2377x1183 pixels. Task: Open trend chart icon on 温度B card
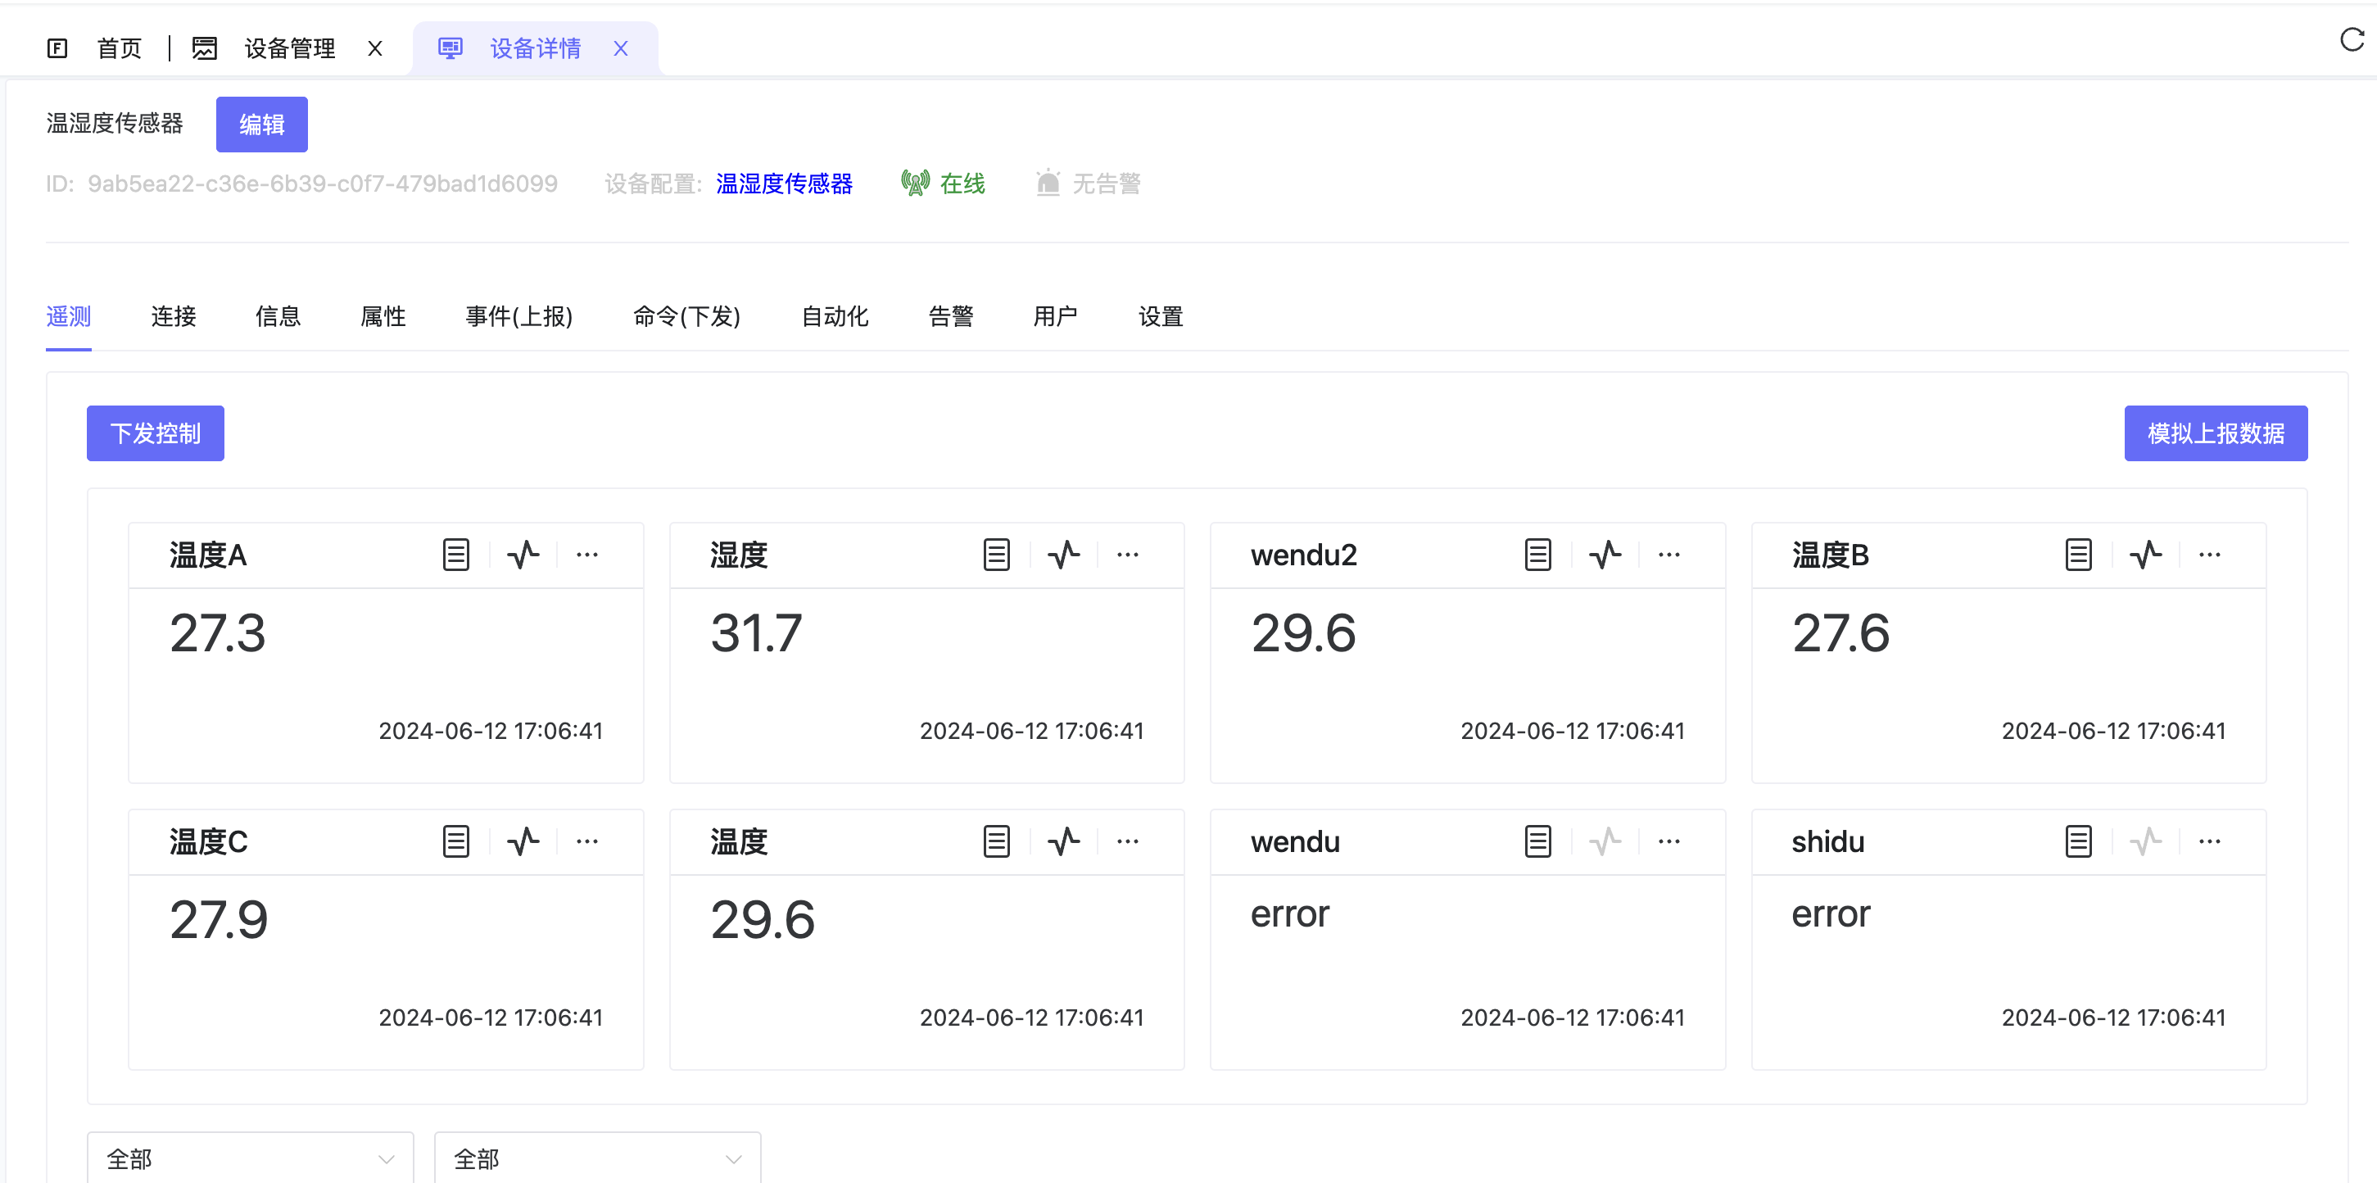coord(2145,555)
